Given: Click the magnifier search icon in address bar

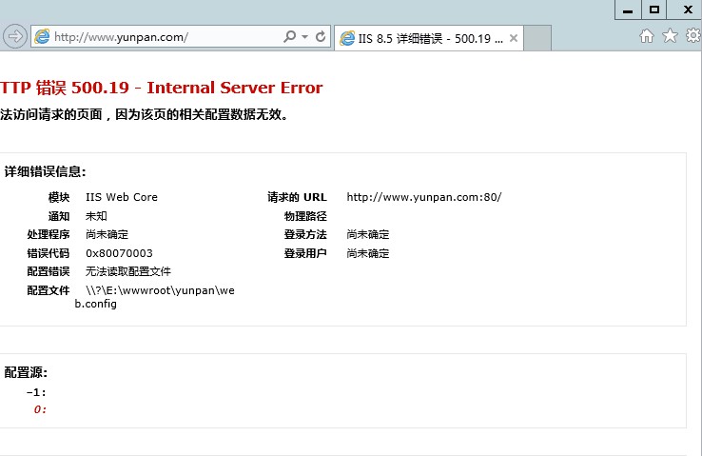Looking at the screenshot, I should (290, 37).
